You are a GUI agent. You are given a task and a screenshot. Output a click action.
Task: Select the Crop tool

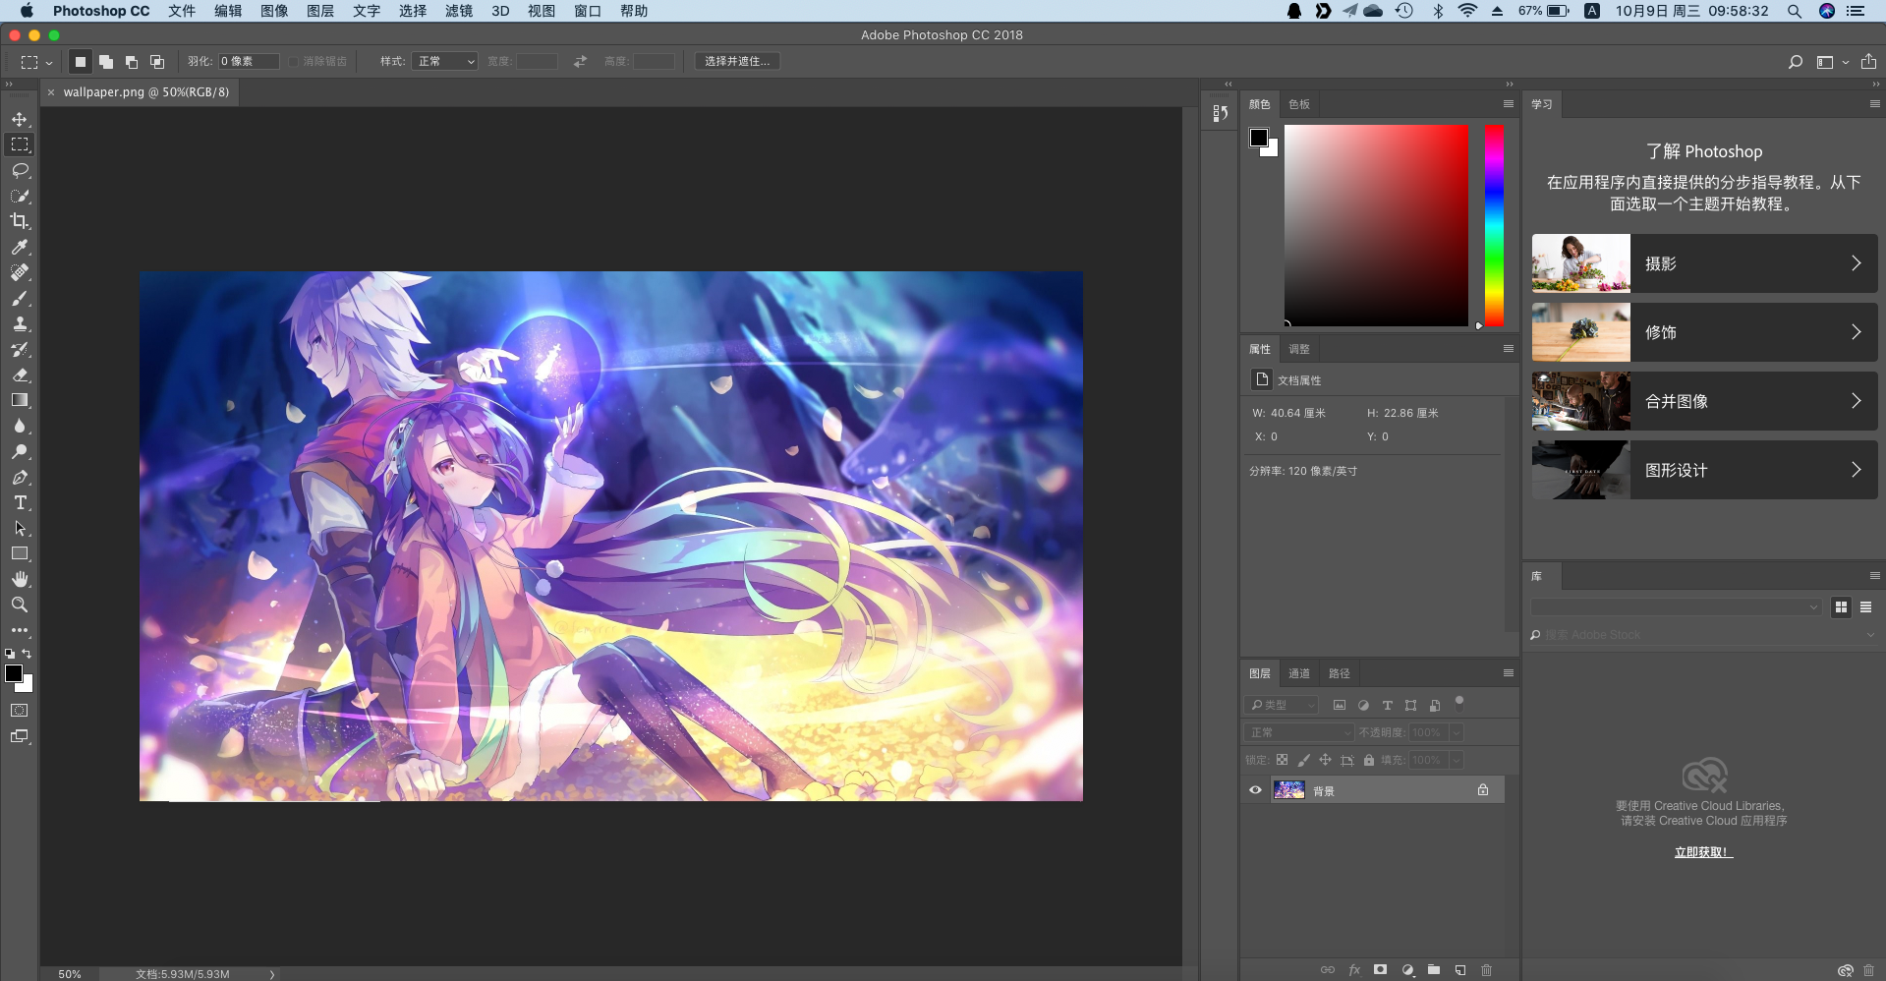coord(20,221)
